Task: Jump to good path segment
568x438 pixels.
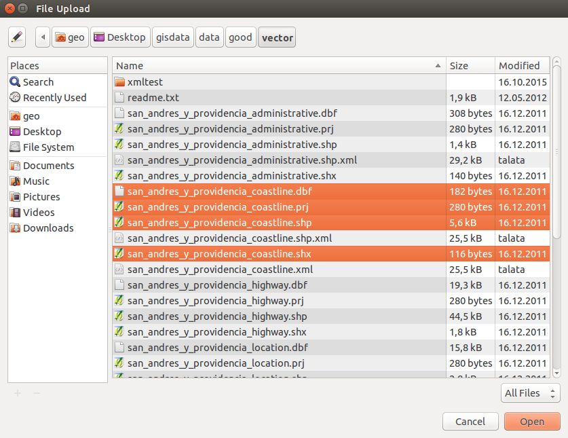Action: pos(240,37)
